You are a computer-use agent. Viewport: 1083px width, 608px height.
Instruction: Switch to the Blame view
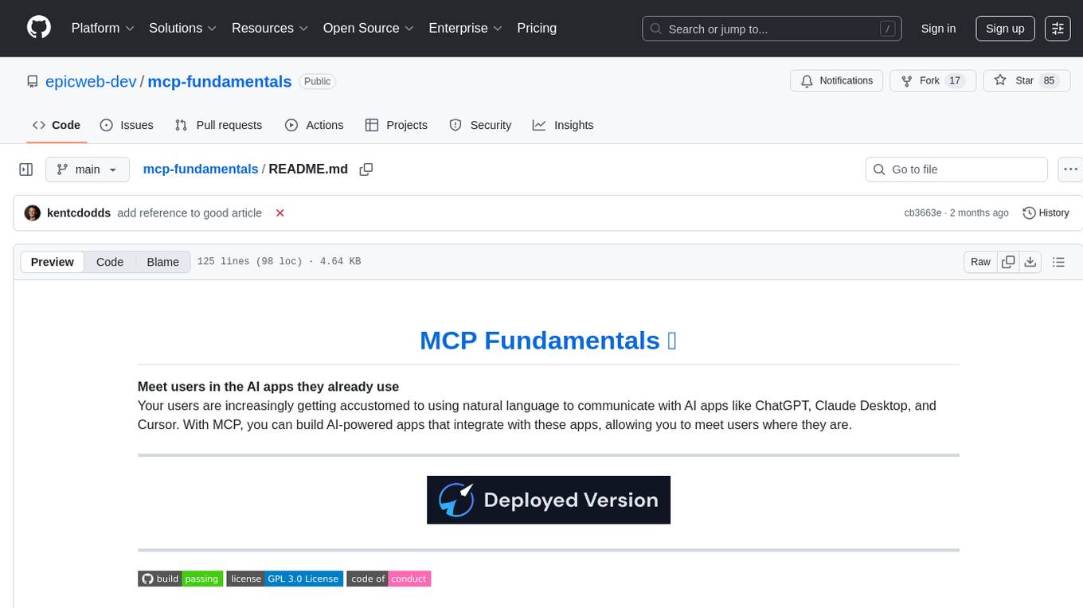tap(162, 262)
